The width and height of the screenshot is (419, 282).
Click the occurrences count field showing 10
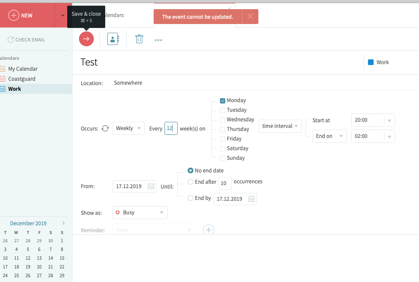click(x=225, y=183)
